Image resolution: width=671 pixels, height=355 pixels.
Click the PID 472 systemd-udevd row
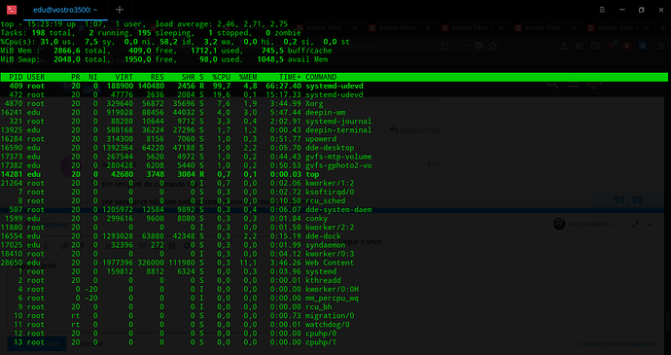[x=335, y=94]
